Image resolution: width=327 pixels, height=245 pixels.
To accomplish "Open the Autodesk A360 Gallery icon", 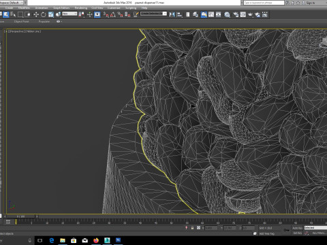I will coord(265,15).
